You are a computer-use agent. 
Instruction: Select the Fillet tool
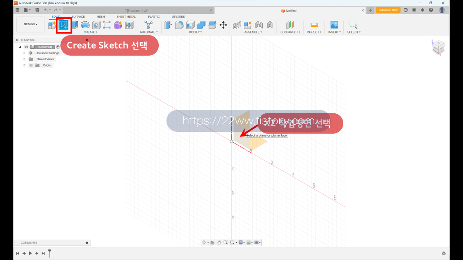[x=179, y=25]
